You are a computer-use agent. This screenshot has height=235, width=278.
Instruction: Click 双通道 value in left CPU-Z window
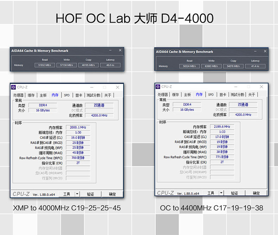click(99, 105)
